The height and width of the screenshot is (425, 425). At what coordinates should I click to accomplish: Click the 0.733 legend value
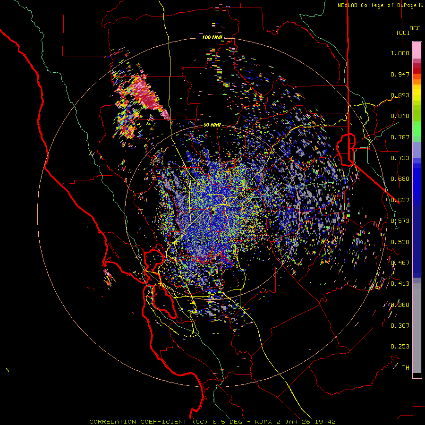tap(400, 158)
